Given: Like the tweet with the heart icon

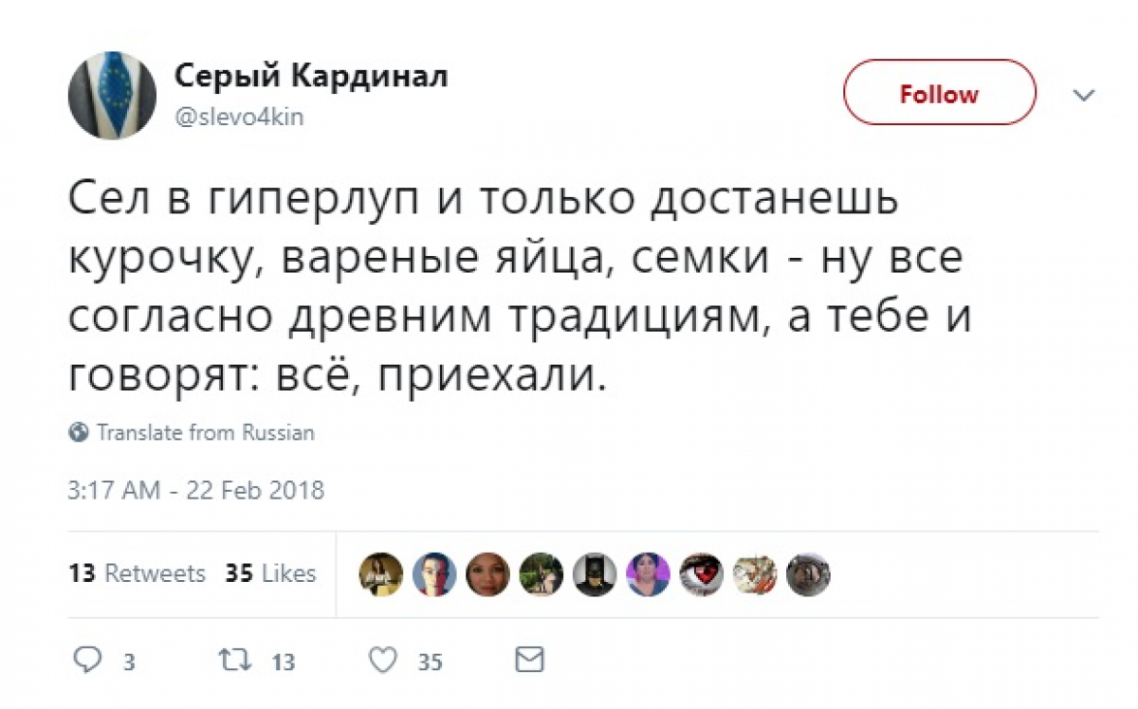Looking at the screenshot, I should coord(381,660).
